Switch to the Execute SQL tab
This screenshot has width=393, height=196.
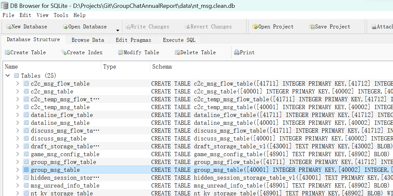coord(179,40)
